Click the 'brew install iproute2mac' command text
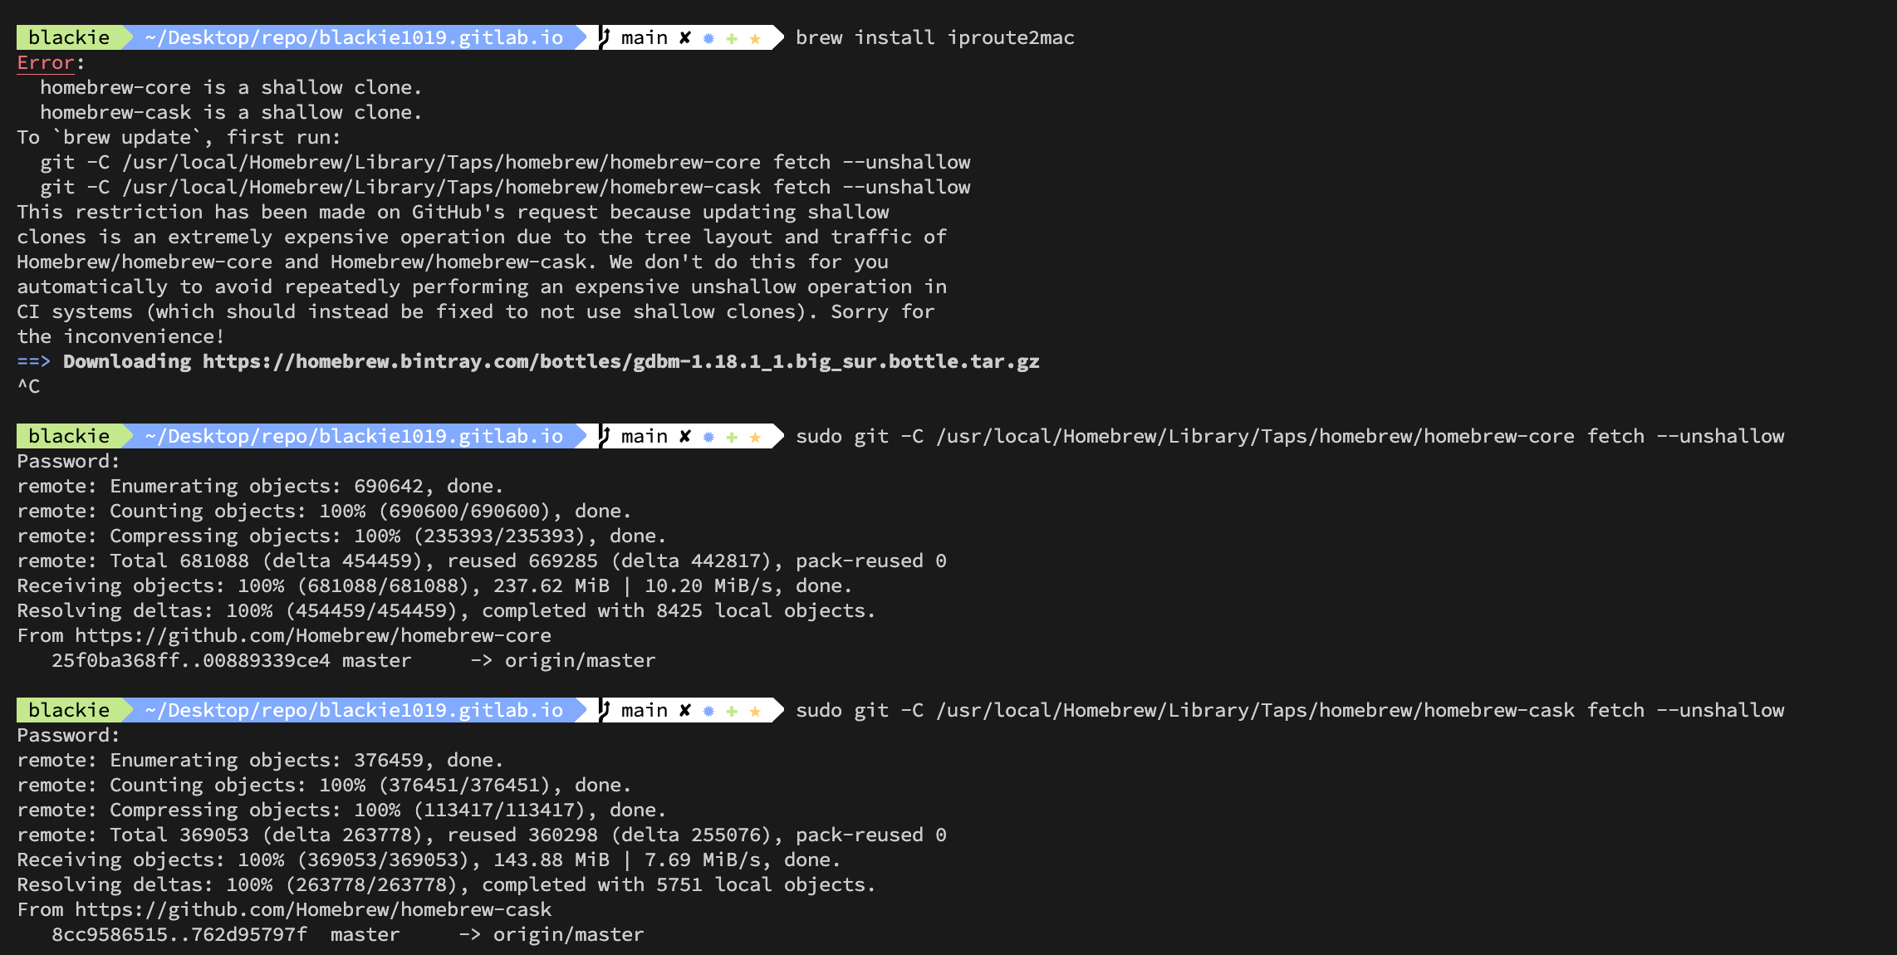The height and width of the screenshot is (955, 1897). click(934, 37)
